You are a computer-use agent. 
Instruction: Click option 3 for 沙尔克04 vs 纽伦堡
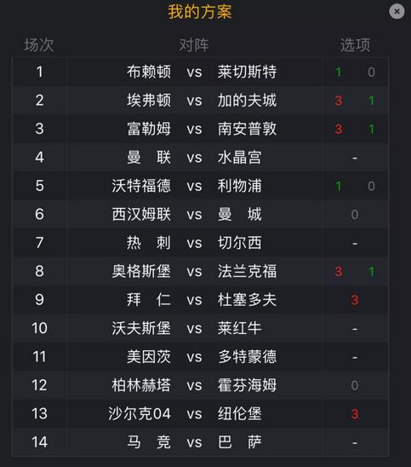tap(355, 414)
